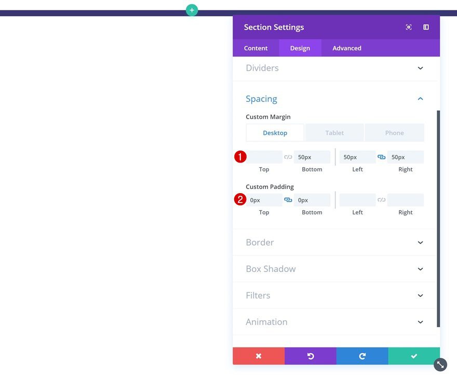Click the broken chain icon next to padding Right
457x378 pixels.
tap(382, 199)
